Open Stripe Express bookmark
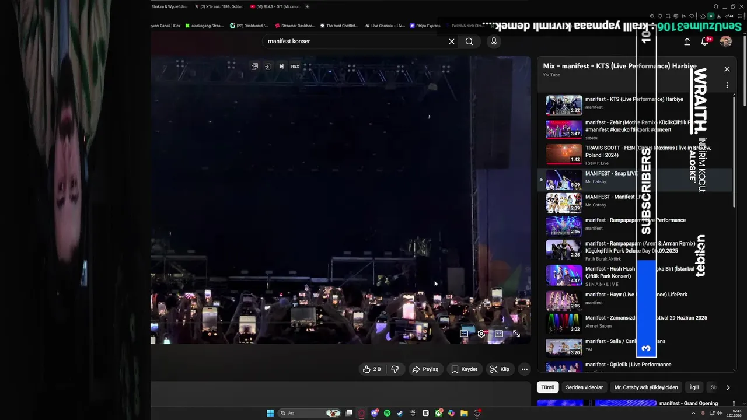The height and width of the screenshot is (420, 747). (425, 26)
